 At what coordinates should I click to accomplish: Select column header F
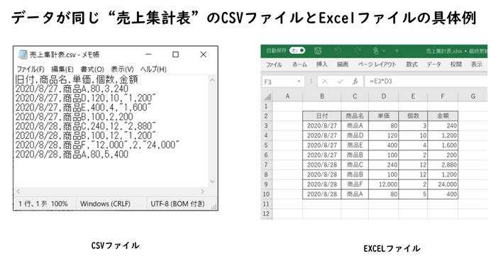click(x=443, y=96)
